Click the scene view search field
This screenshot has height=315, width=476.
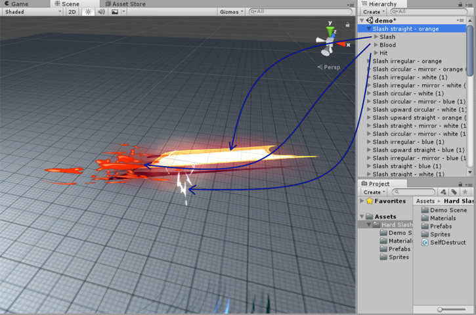click(x=300, y=12)
